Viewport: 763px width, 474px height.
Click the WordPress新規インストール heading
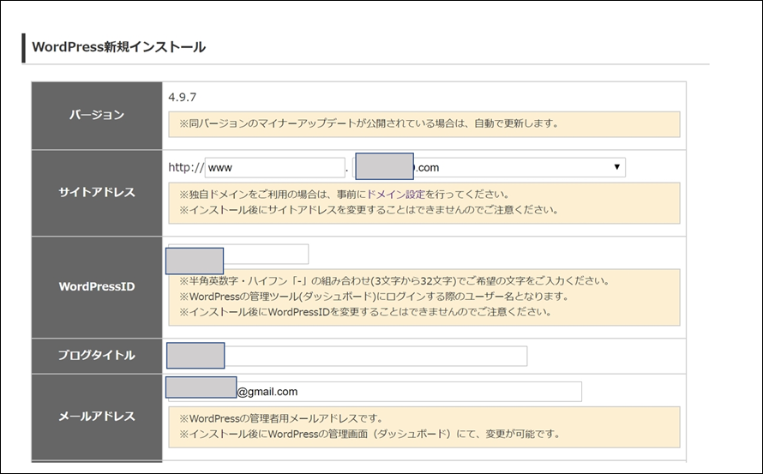[118, 47]
